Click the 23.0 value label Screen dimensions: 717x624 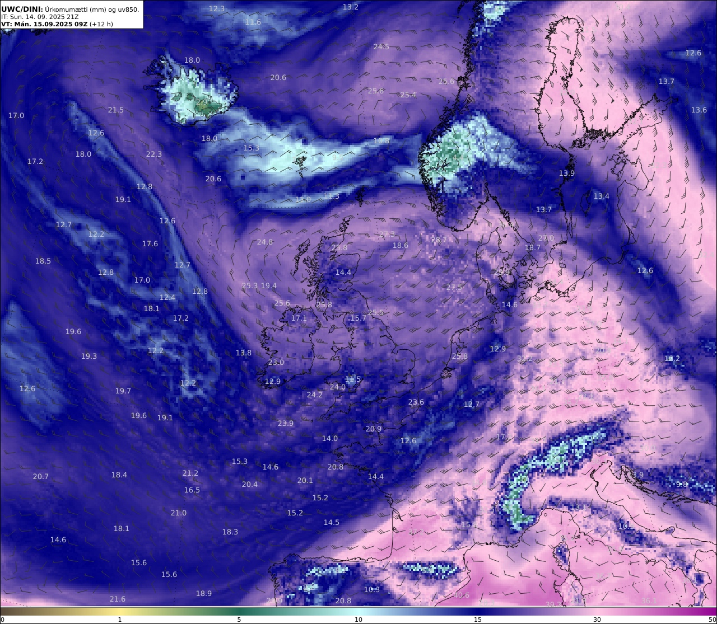(276, 362)
